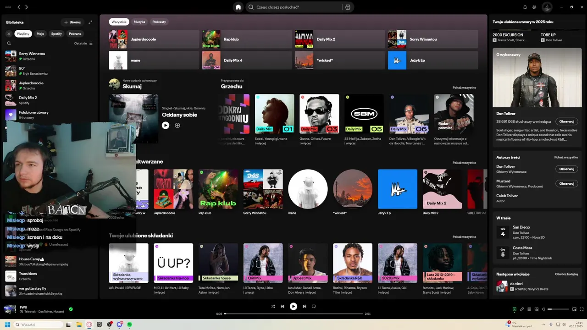Open the SBM Daily Mix 05 card
Image resolution: width=587 pixels, height=330 pixels.
(364, 119)
